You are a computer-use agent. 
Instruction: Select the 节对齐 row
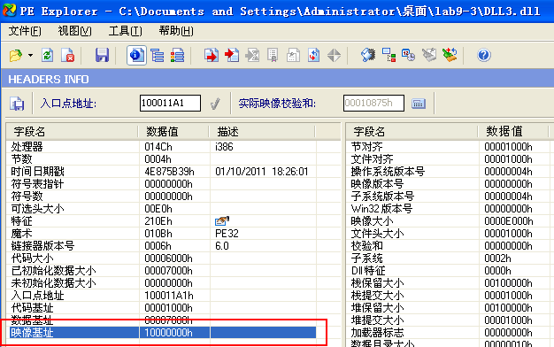point(450,147)
